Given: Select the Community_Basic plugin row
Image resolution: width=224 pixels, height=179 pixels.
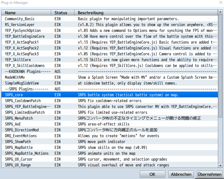Looking at the screenshot, I should pos(110,19).
